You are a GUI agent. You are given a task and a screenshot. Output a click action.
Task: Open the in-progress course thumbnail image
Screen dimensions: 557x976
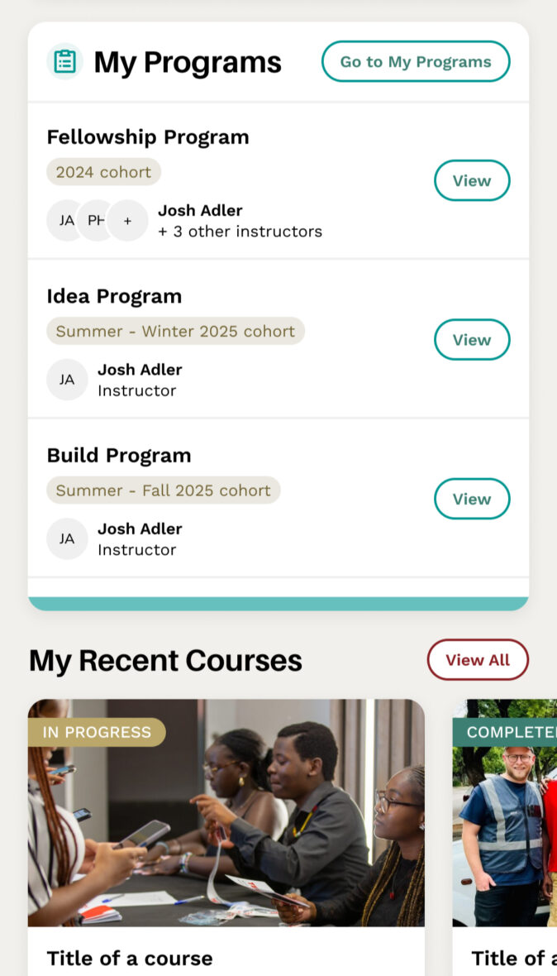226,812
